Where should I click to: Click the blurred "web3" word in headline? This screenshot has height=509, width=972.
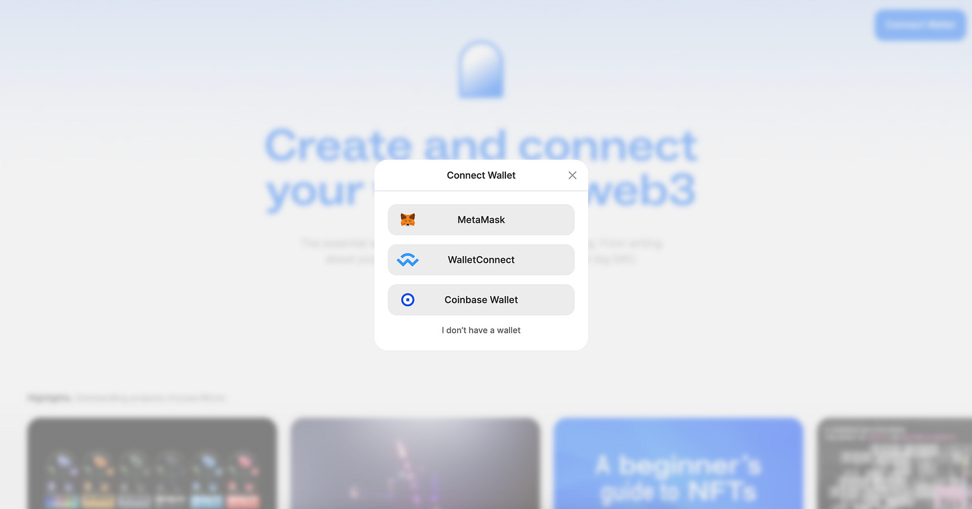tap(643, 190)
